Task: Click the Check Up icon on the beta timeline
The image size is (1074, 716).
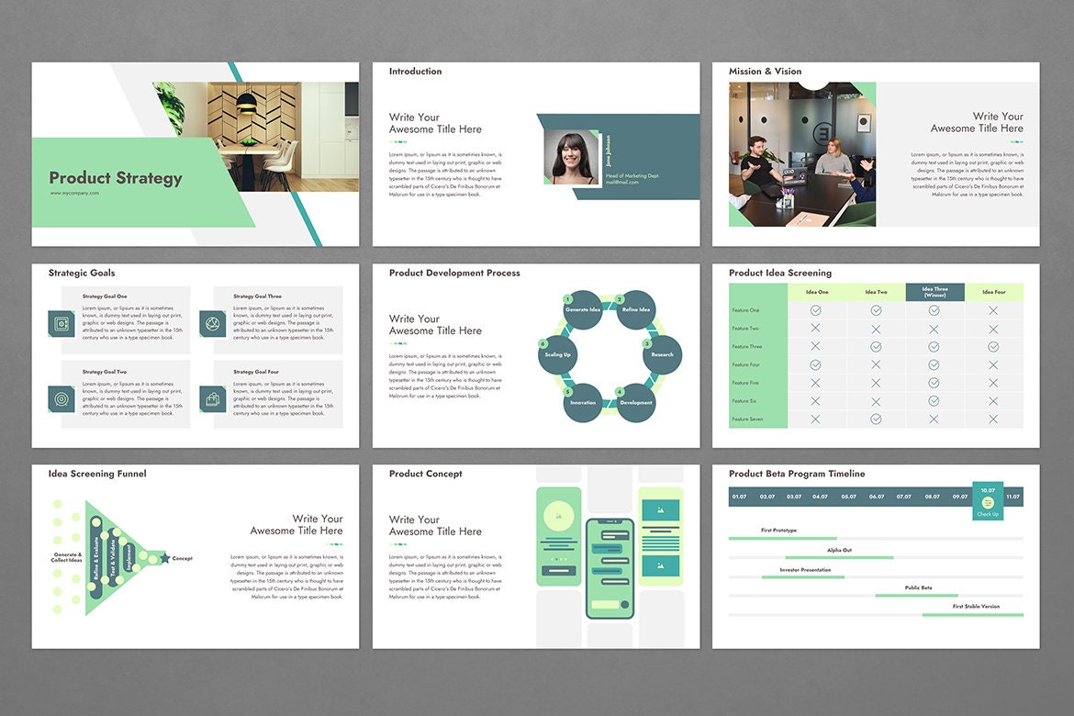Action: [988, 503]
